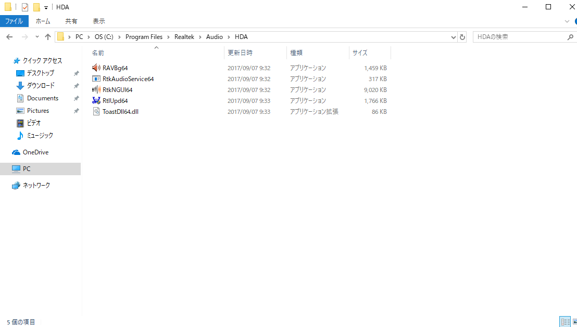
Task: Navigate to Realtek in address bar
Action: [x=184, y=37]
